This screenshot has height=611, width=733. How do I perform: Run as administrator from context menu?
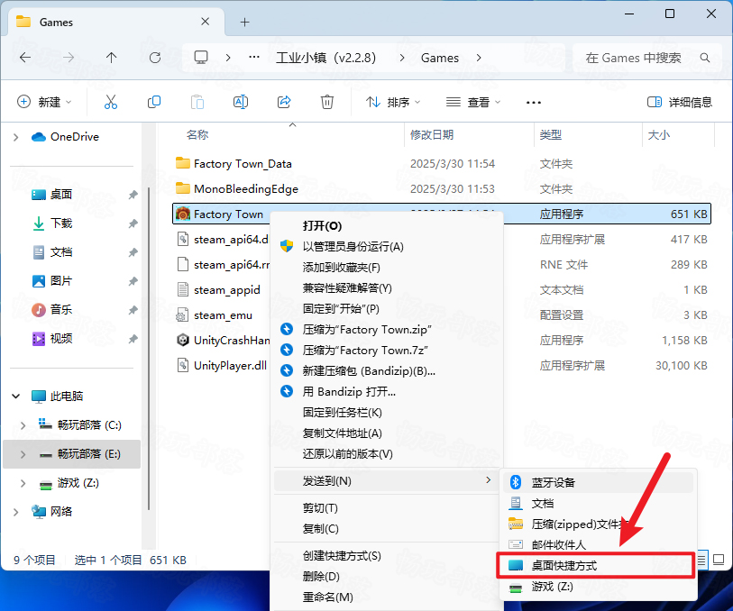pyautogui.click(x=388, y=247)
